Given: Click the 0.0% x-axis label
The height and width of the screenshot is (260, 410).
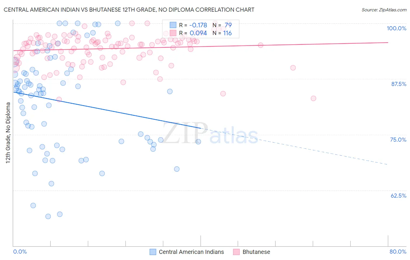Looking at the screenshot, I should click(x=20, y=252).
